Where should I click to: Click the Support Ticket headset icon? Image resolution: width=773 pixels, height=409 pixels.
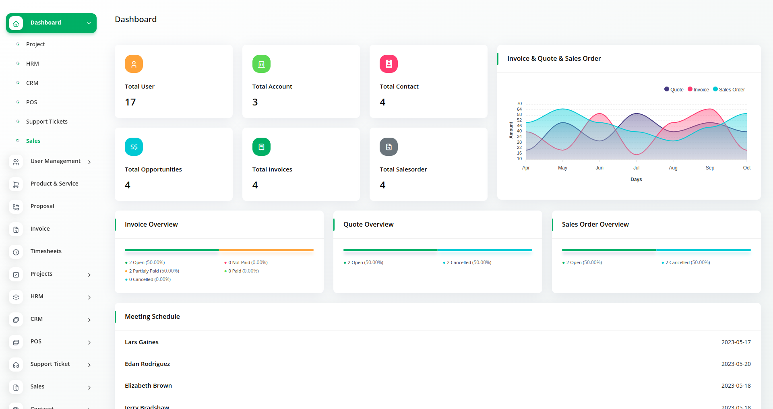tap(16, 365)
